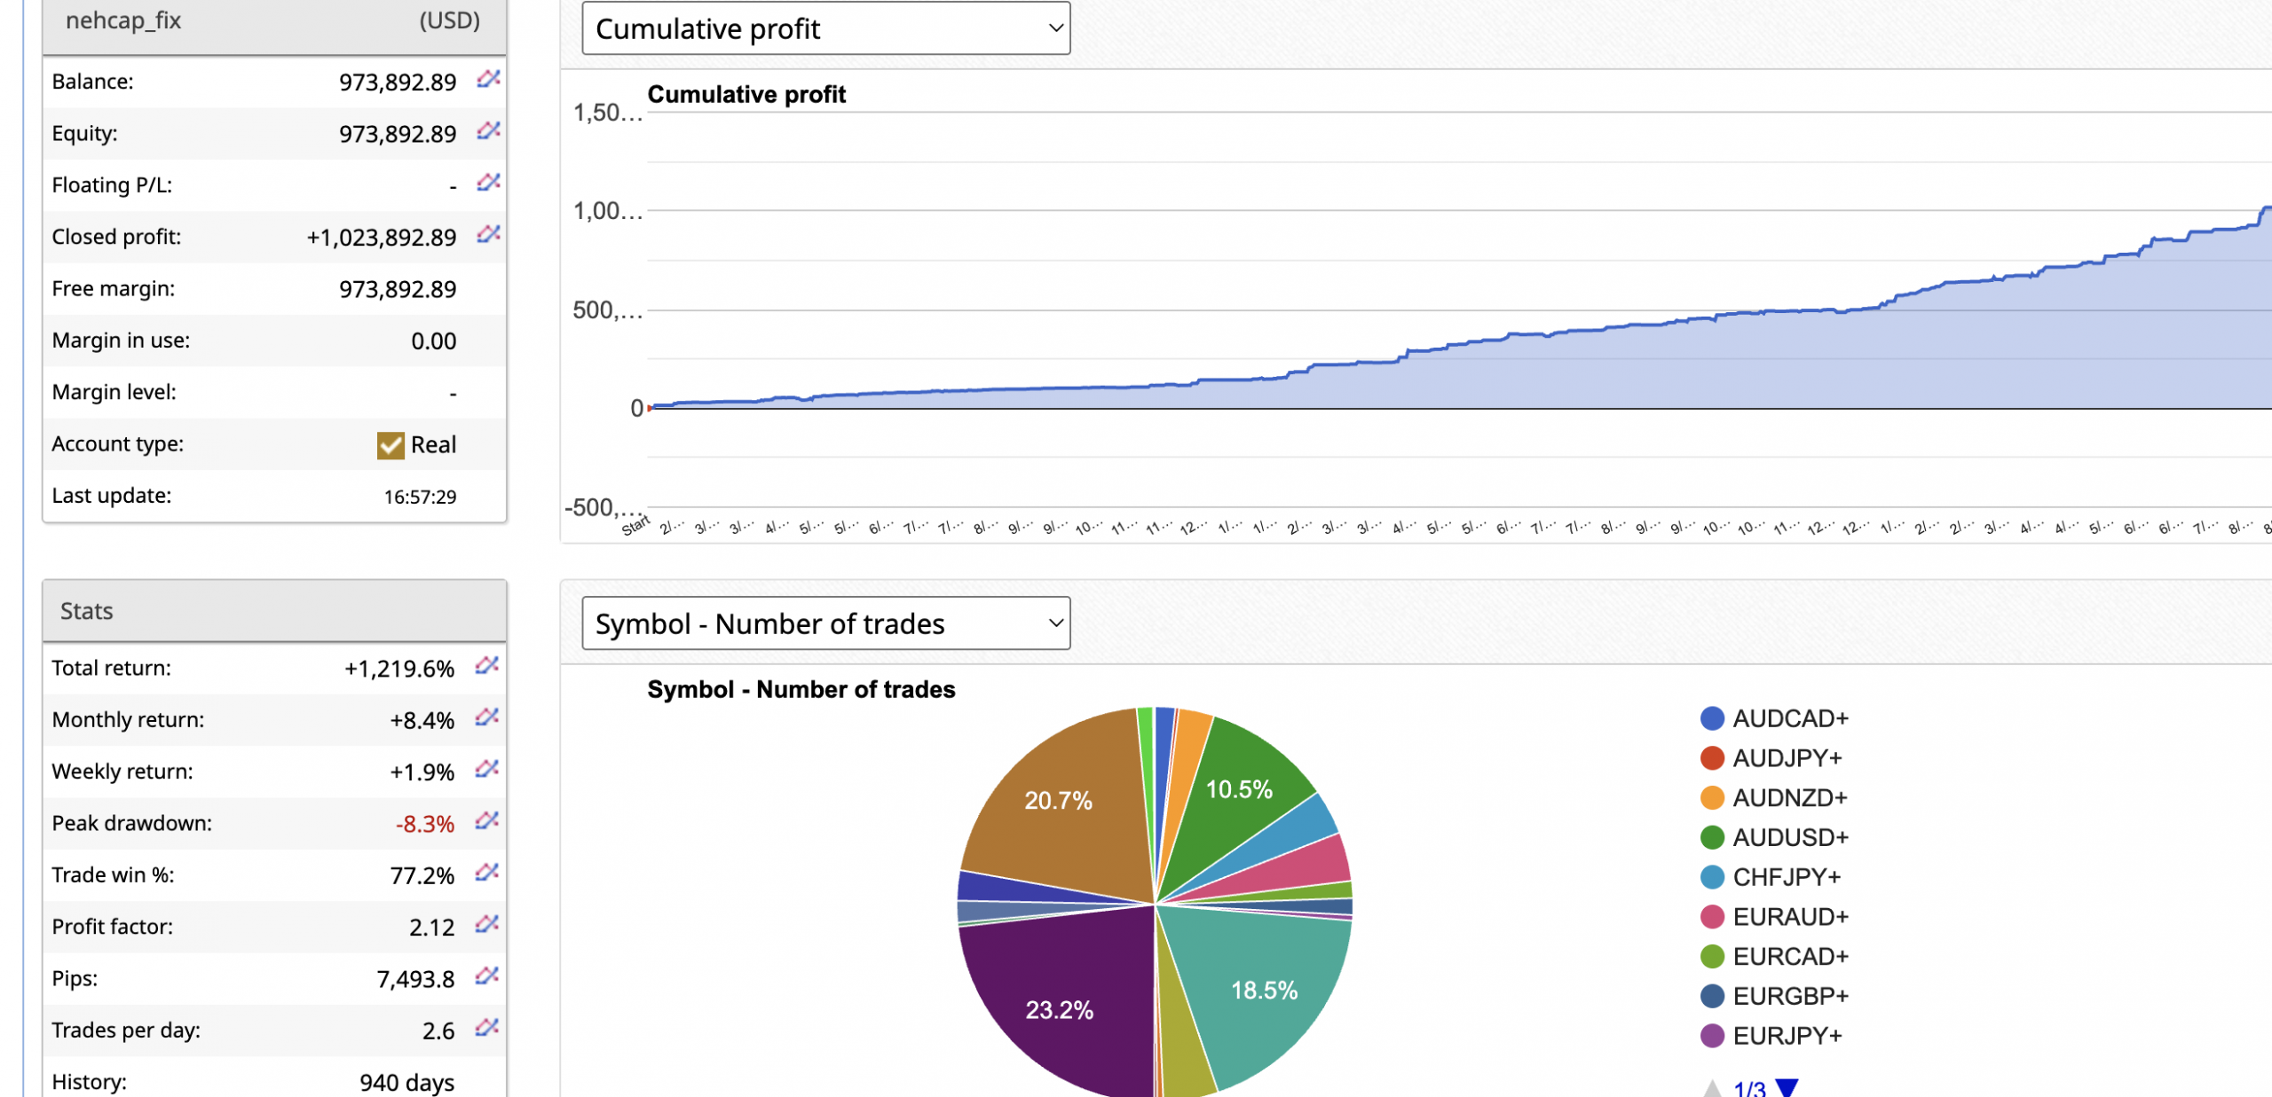The width and height of the screenshot is (2272, 1097).
Task: Show chart for Total return stat
Action: 486,666
